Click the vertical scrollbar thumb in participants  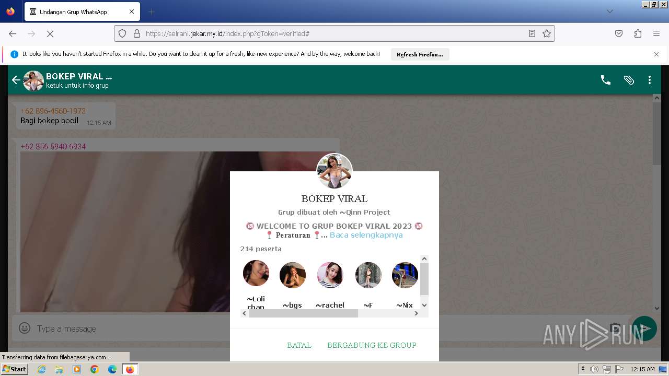424,279
